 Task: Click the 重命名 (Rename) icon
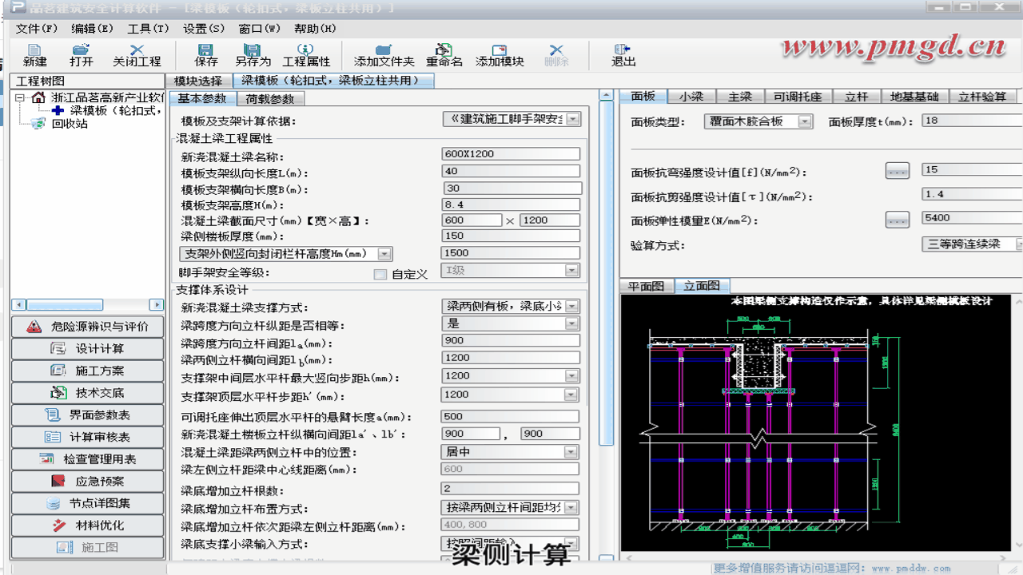444,55
